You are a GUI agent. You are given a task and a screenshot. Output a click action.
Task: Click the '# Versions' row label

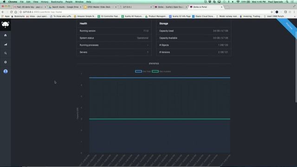coord(165,52)
